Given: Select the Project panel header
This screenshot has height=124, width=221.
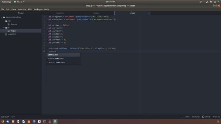Looking at the screenshot, I should click(21, 13).
